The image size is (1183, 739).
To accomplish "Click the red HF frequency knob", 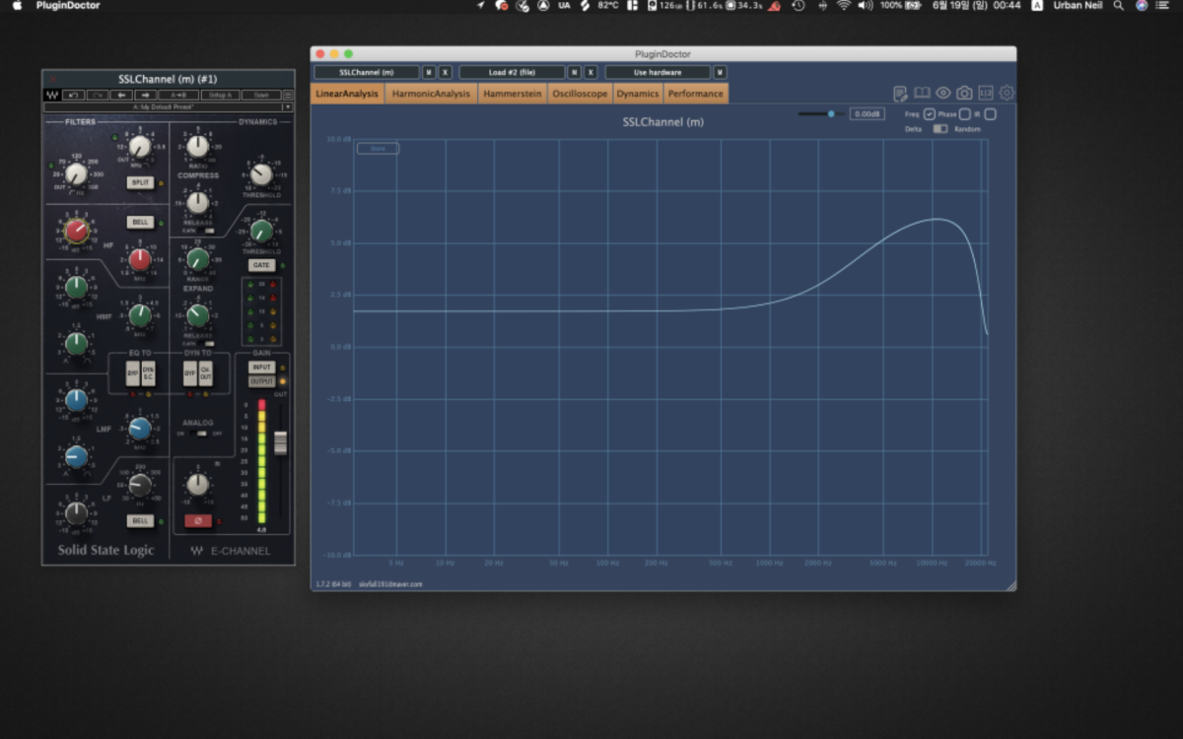I will tap(140, 259).
